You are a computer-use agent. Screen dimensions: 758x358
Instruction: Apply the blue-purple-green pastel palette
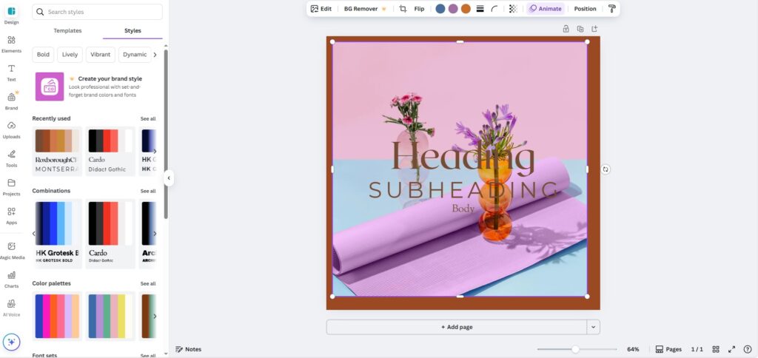[110, 316]
